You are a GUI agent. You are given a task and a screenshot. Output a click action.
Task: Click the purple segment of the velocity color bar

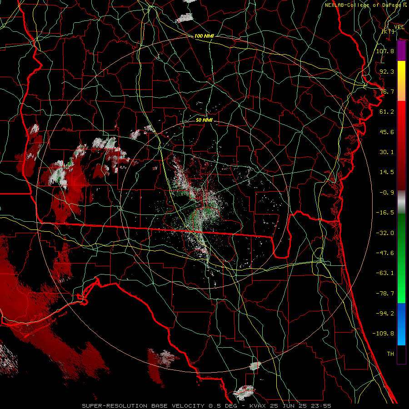click(x=401, y=51)
